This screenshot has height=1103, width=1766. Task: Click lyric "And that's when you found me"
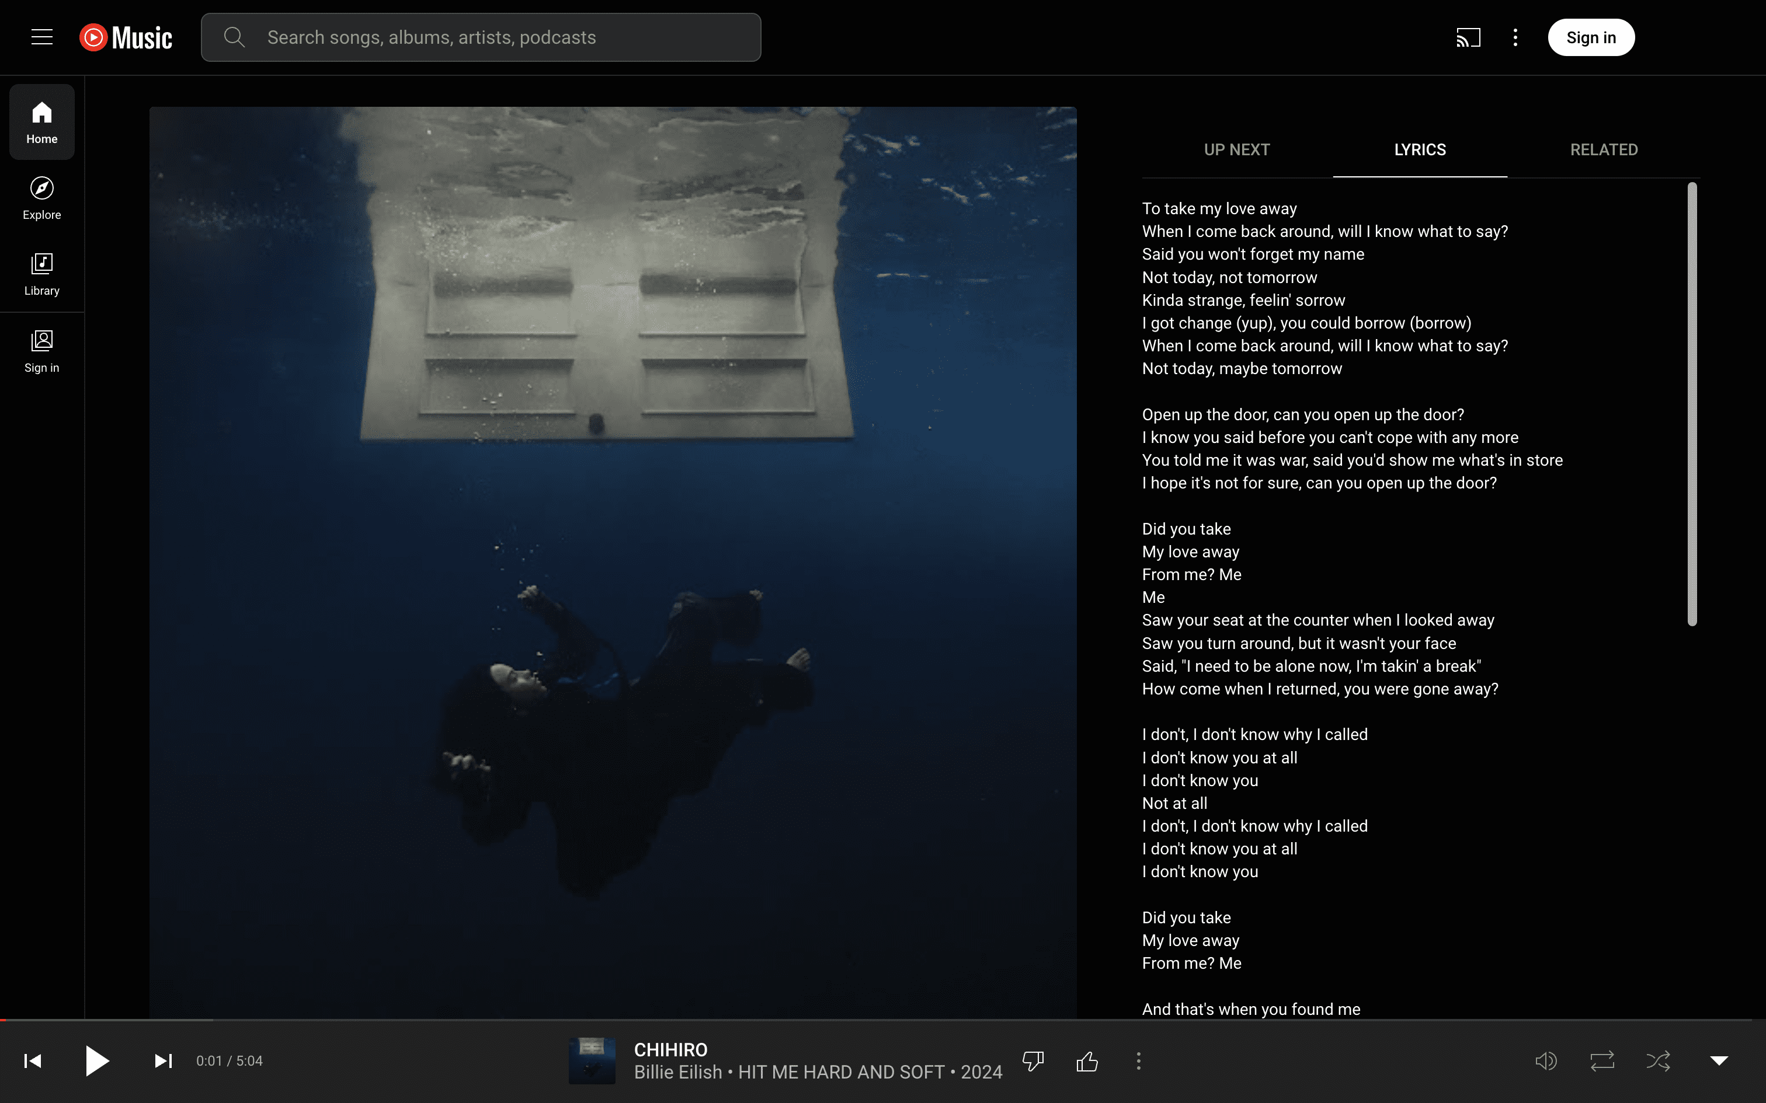click(x=1251, y=1009)
